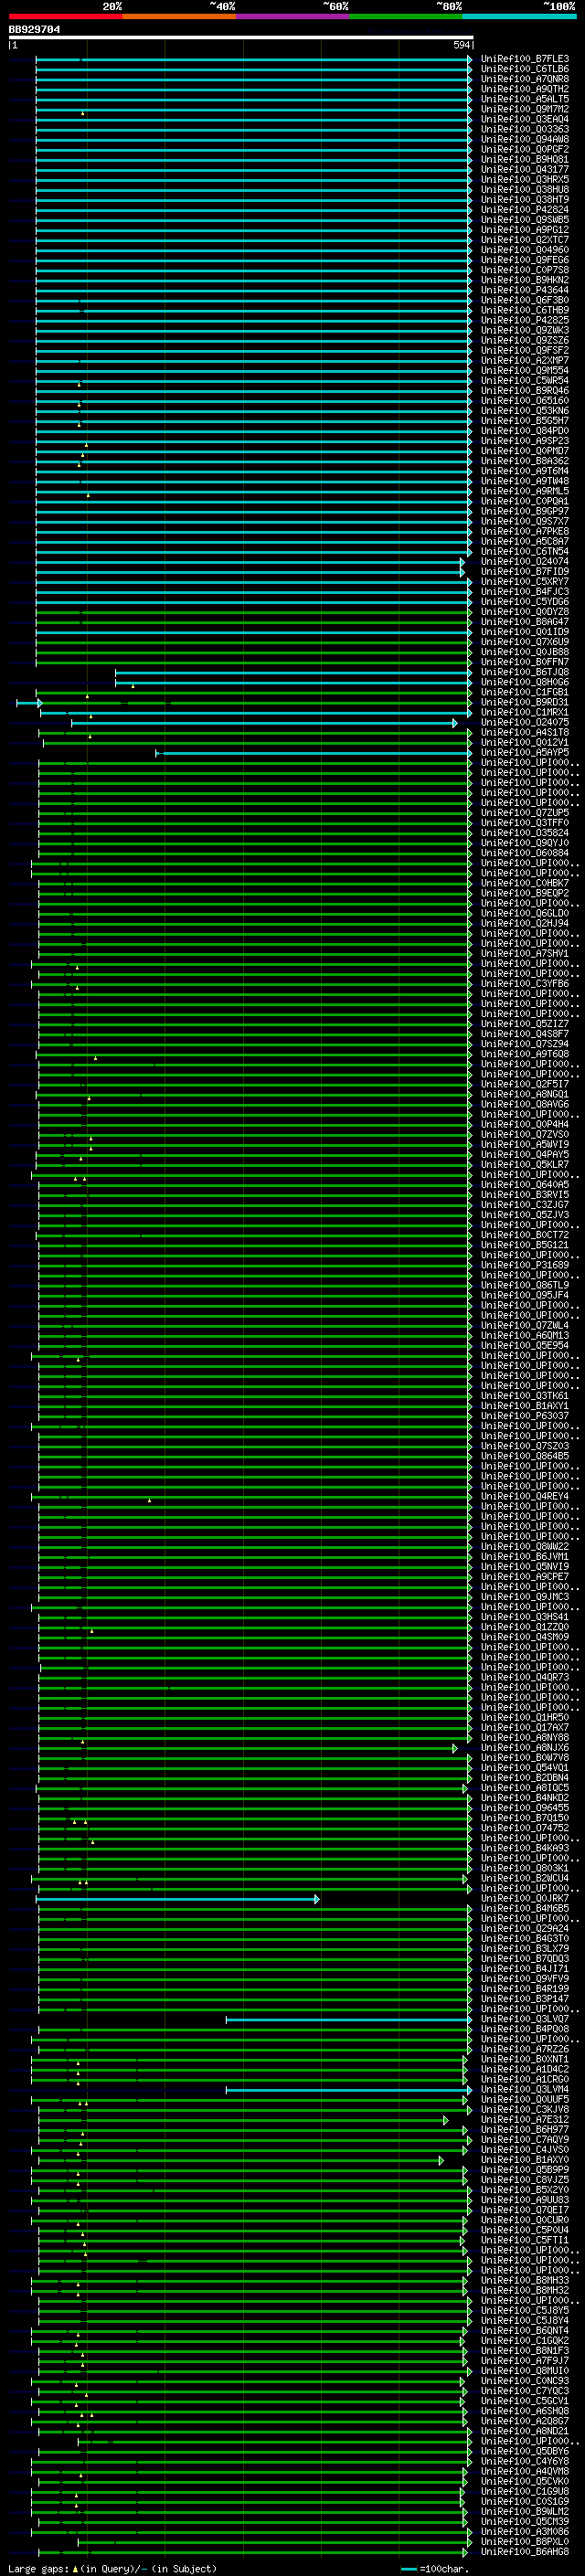
Task: Select the UniRef100_Q8NUI0 label
Action: pyautogui.click(x=525, y=2370)
